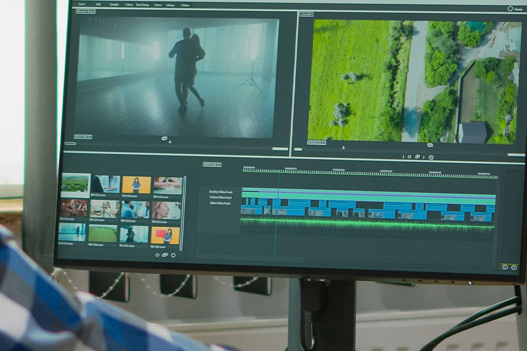Viewport: 527px width, 351px height.
Task: Click the overlay icon below aerial preview
Action: (x=430, y=145)
